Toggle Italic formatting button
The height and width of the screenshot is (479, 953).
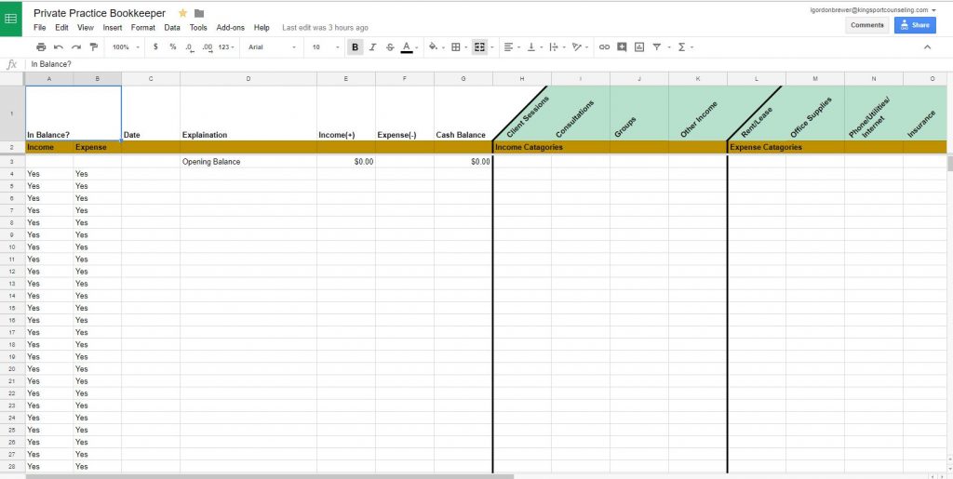click(372, 47)
